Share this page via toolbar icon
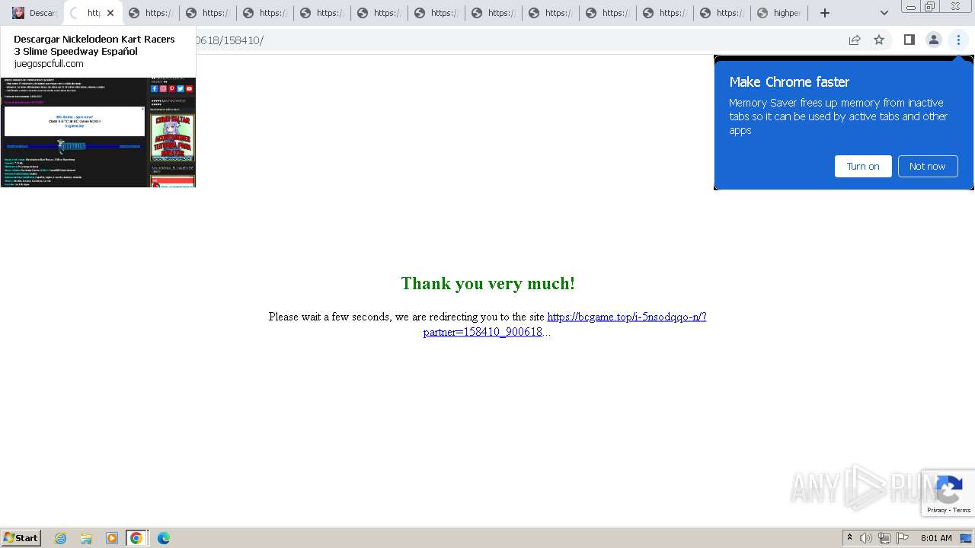This screenshot has width=975, height=548. pos(855,40)
